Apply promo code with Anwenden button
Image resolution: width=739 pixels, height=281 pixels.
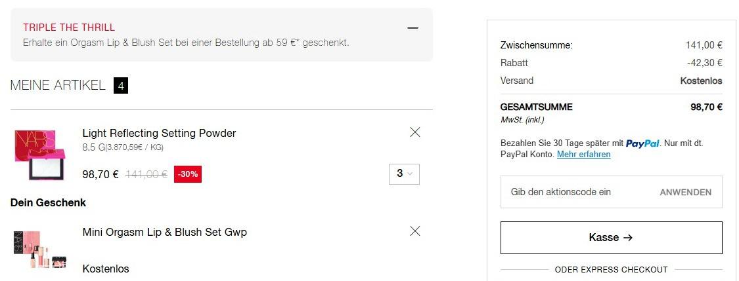[x=685, y=192]
